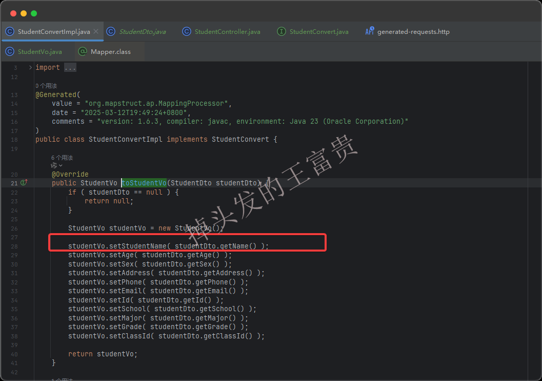542x381 pixels.
Task: Click the setAddress line of code
Action: point(166,273)
